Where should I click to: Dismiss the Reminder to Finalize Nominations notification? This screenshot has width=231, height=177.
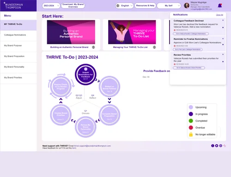223,39
